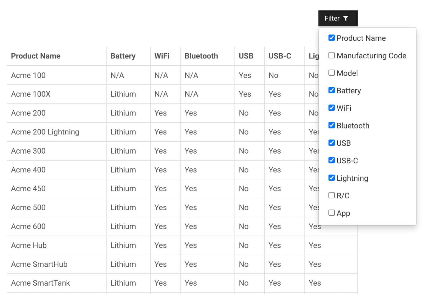Check the App checkbox

tap(331, 212)
